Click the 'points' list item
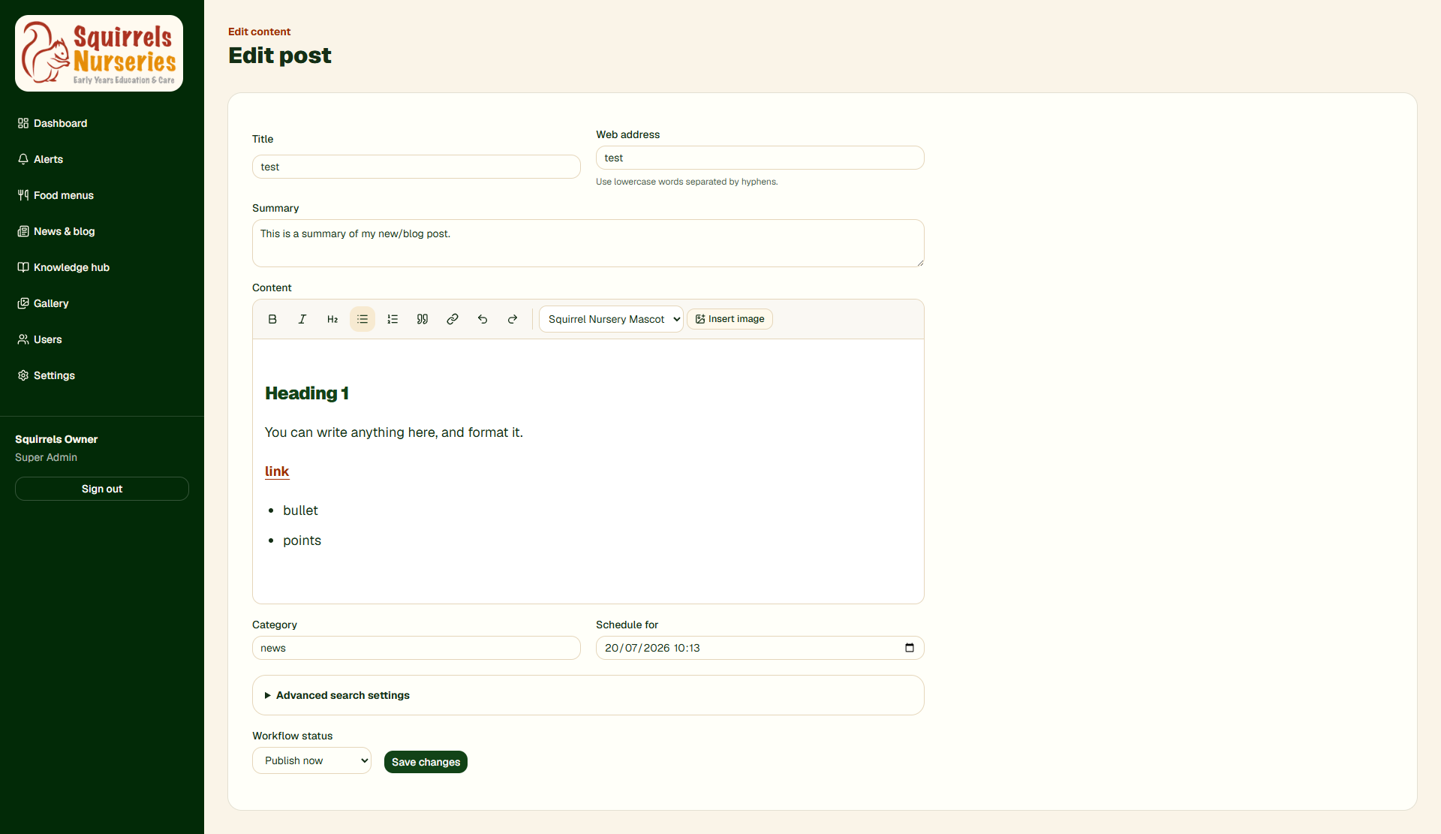 [x=302, y=540]
